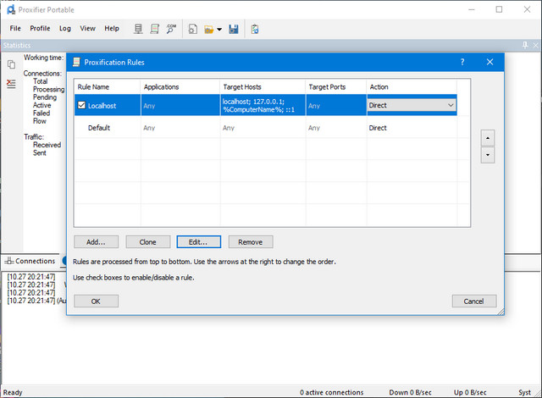Click the dialog Help question mark

[462, 62]
